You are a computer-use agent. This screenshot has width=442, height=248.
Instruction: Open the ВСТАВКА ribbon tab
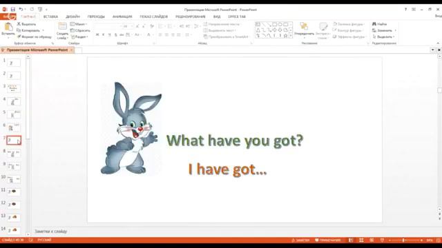tap(50, 17)
